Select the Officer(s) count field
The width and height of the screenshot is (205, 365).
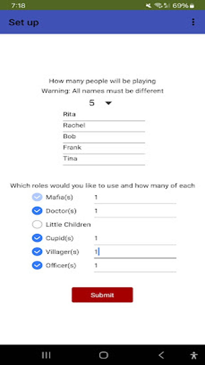click(x=135, y=265)
